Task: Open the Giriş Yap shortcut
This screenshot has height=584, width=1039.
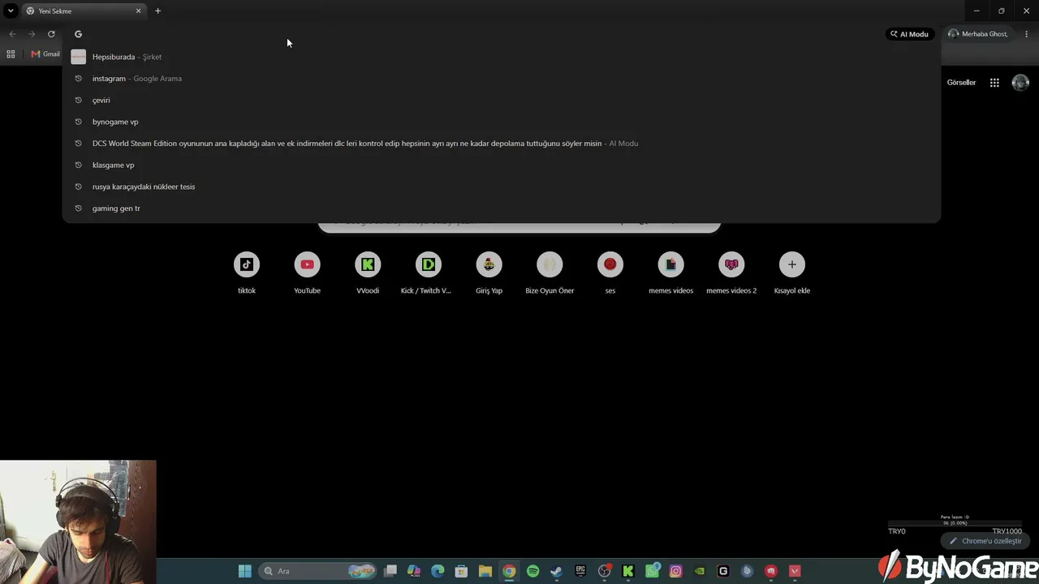Action: 489,273
